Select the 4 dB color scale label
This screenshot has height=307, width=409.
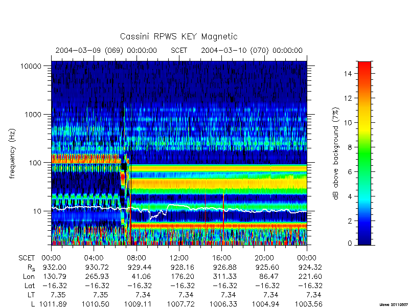point(350,196)
